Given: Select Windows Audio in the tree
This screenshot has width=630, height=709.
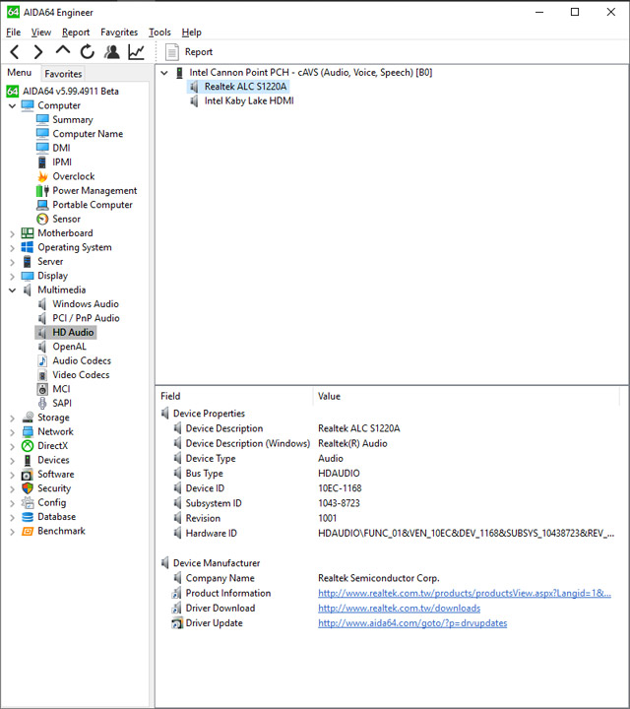Looking at the screenshot, I should coord(86,304).
